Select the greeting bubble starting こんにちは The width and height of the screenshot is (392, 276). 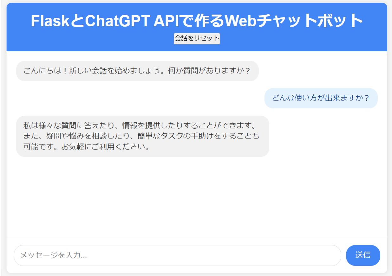tap(137, 71)
